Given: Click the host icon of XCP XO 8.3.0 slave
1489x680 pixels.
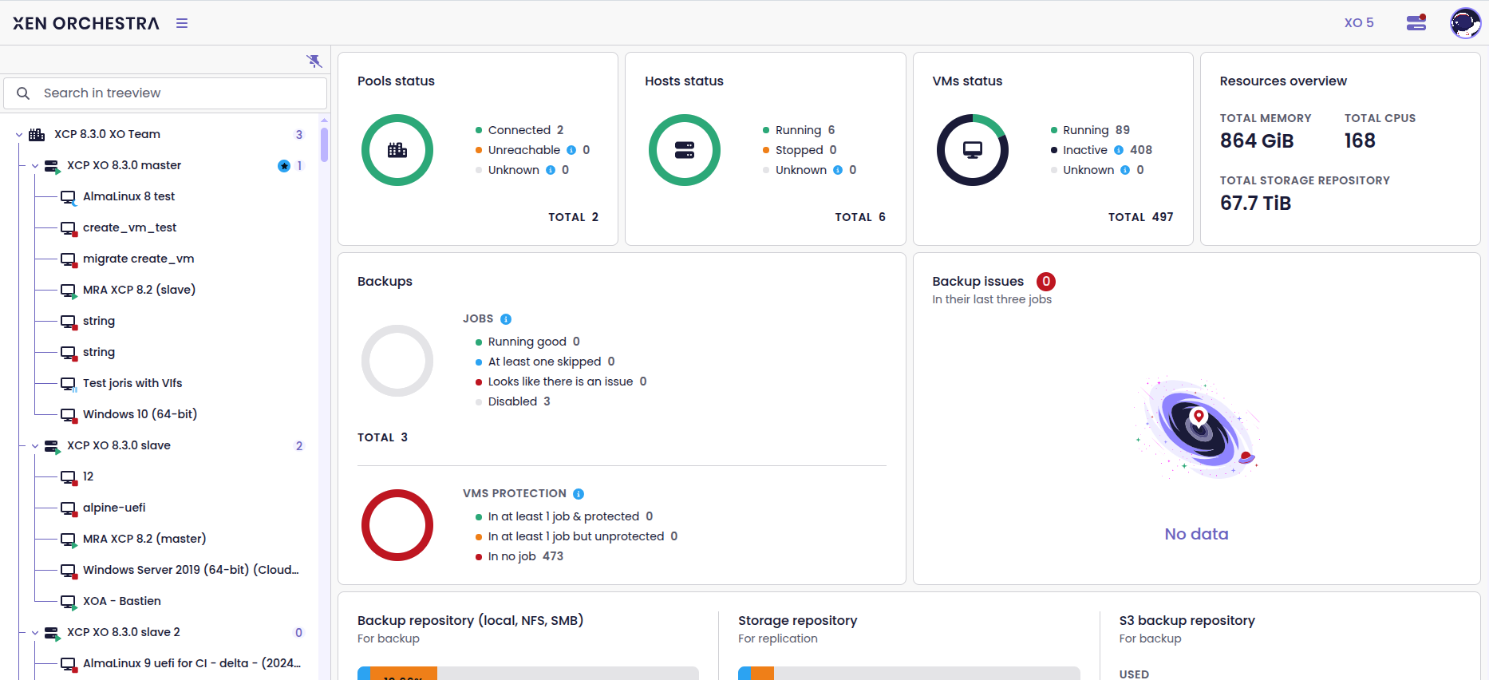Looking at the screenshot, I should (52, 446).
